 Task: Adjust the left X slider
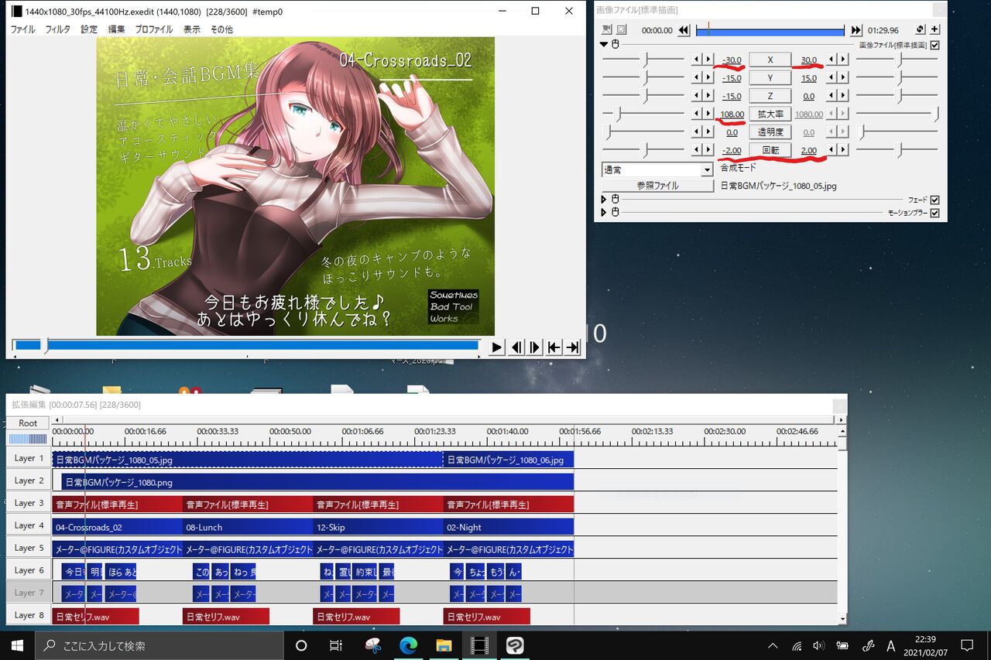pos(644,60)
